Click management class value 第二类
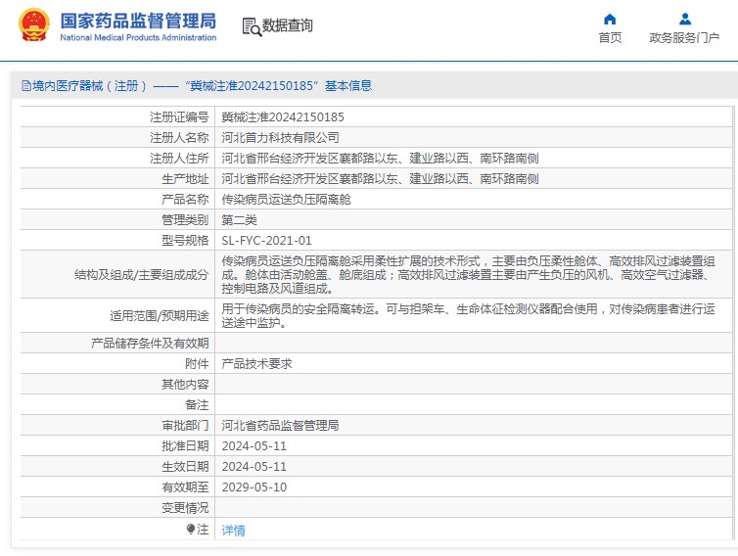Screen dimensions: 738x556 (x=239, y=220)
